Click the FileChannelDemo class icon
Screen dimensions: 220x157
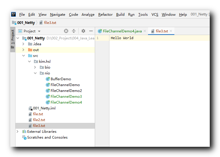(x=48, y=85)
